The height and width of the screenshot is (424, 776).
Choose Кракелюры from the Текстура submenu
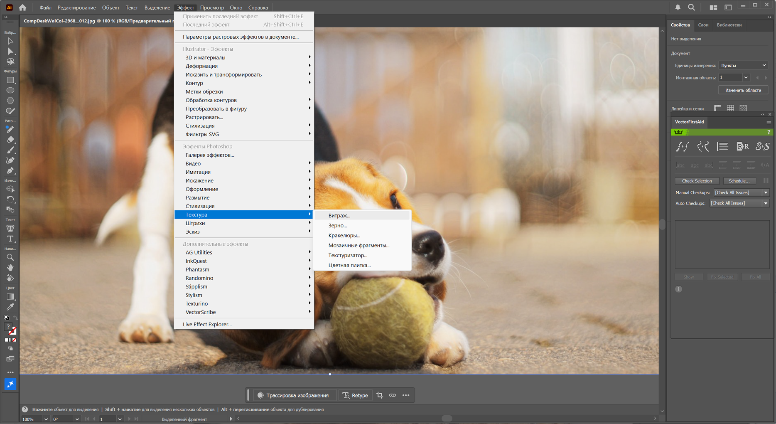(344, 235)
